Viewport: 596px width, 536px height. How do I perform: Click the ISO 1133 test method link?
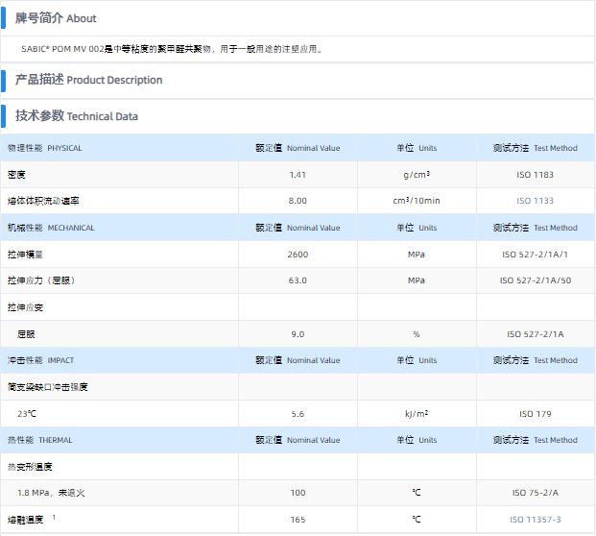(x=535, y=201)
